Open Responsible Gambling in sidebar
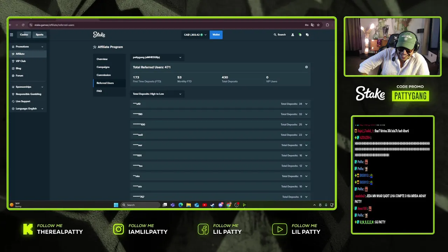Image resolution: width=448 pixels, height=252 pixels. 28,94
